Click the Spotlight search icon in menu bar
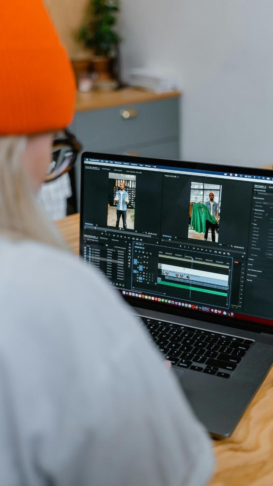The image size is (273, 486). (264, 178)
